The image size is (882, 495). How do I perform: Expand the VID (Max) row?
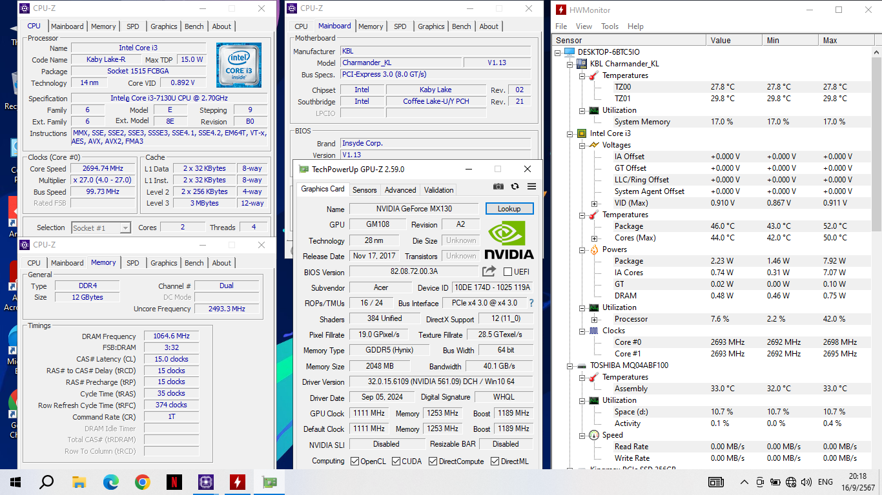[594, 203]
